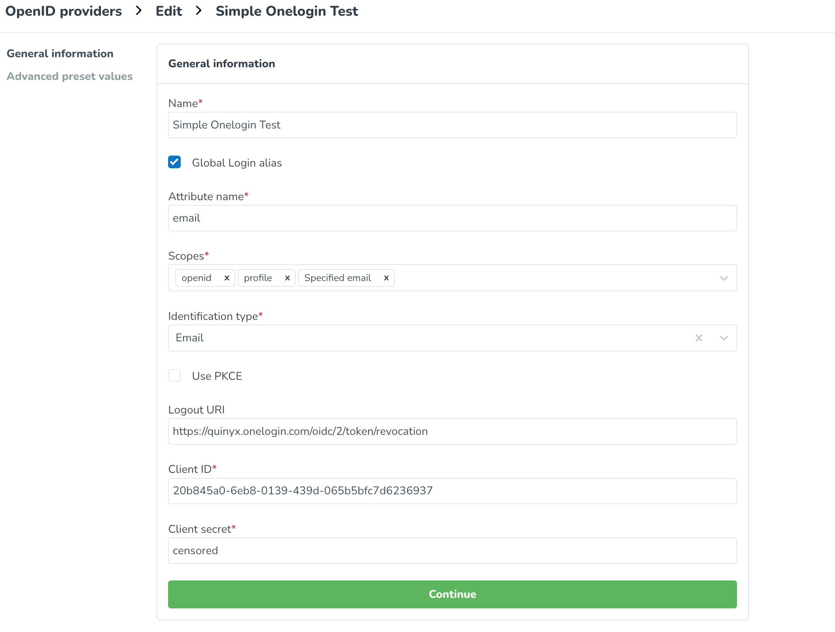
Task: Click the chevron separator before Simple Onelogin Test
Action: pos(199,10)
